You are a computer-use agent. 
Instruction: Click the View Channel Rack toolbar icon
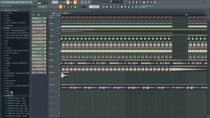point(111,7)
